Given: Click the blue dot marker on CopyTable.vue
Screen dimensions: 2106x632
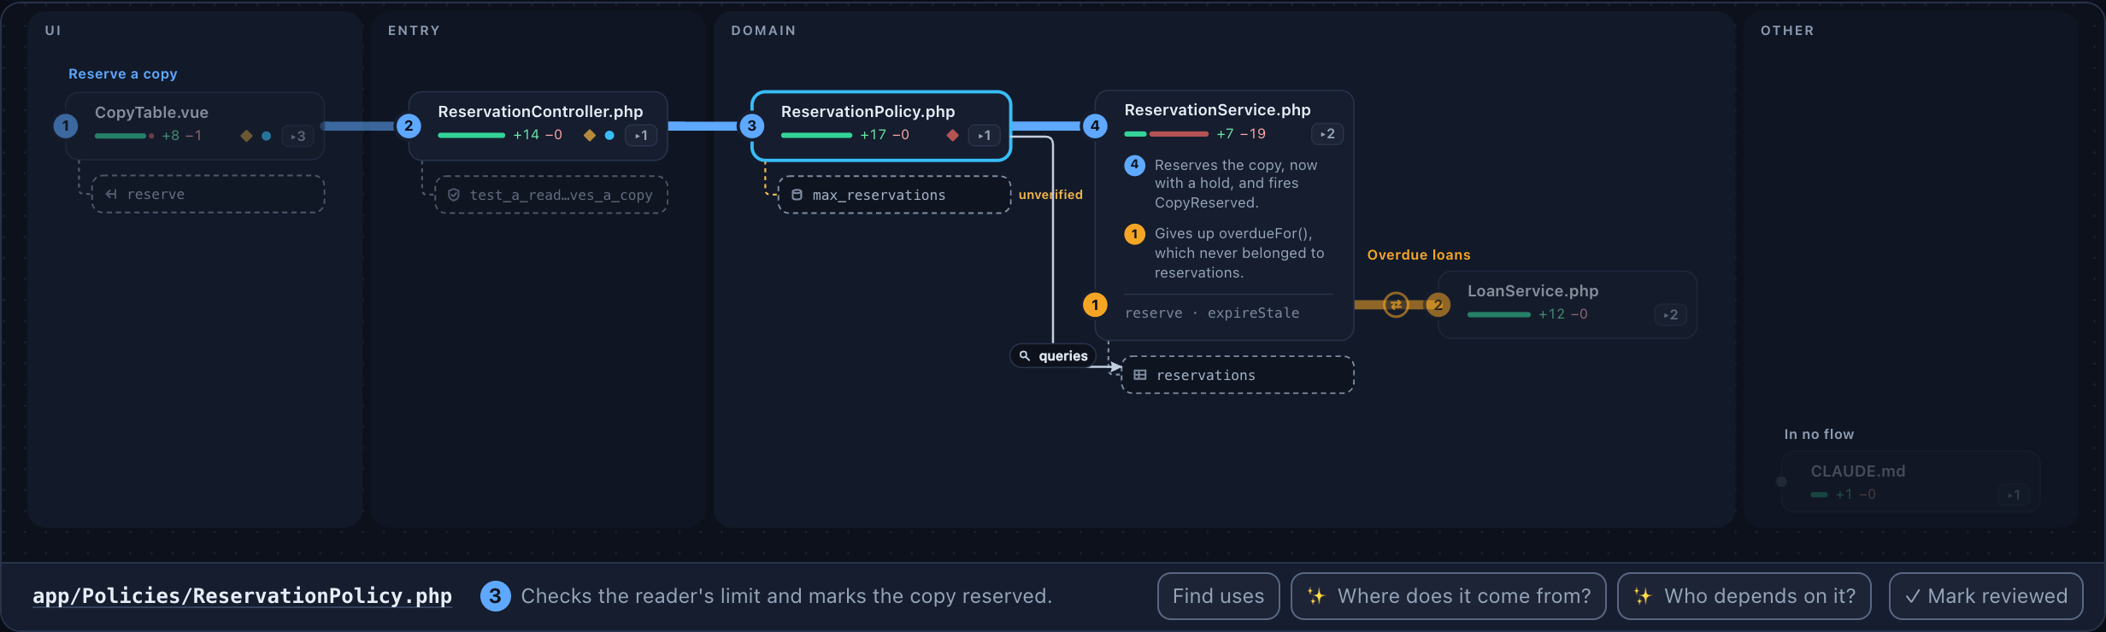Looking at the screenshot, I should (x=267, y=136).
